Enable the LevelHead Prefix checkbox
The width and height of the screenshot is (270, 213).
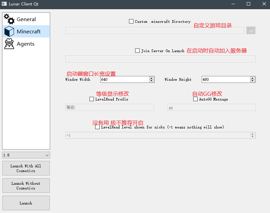click(x=91, y=99)
